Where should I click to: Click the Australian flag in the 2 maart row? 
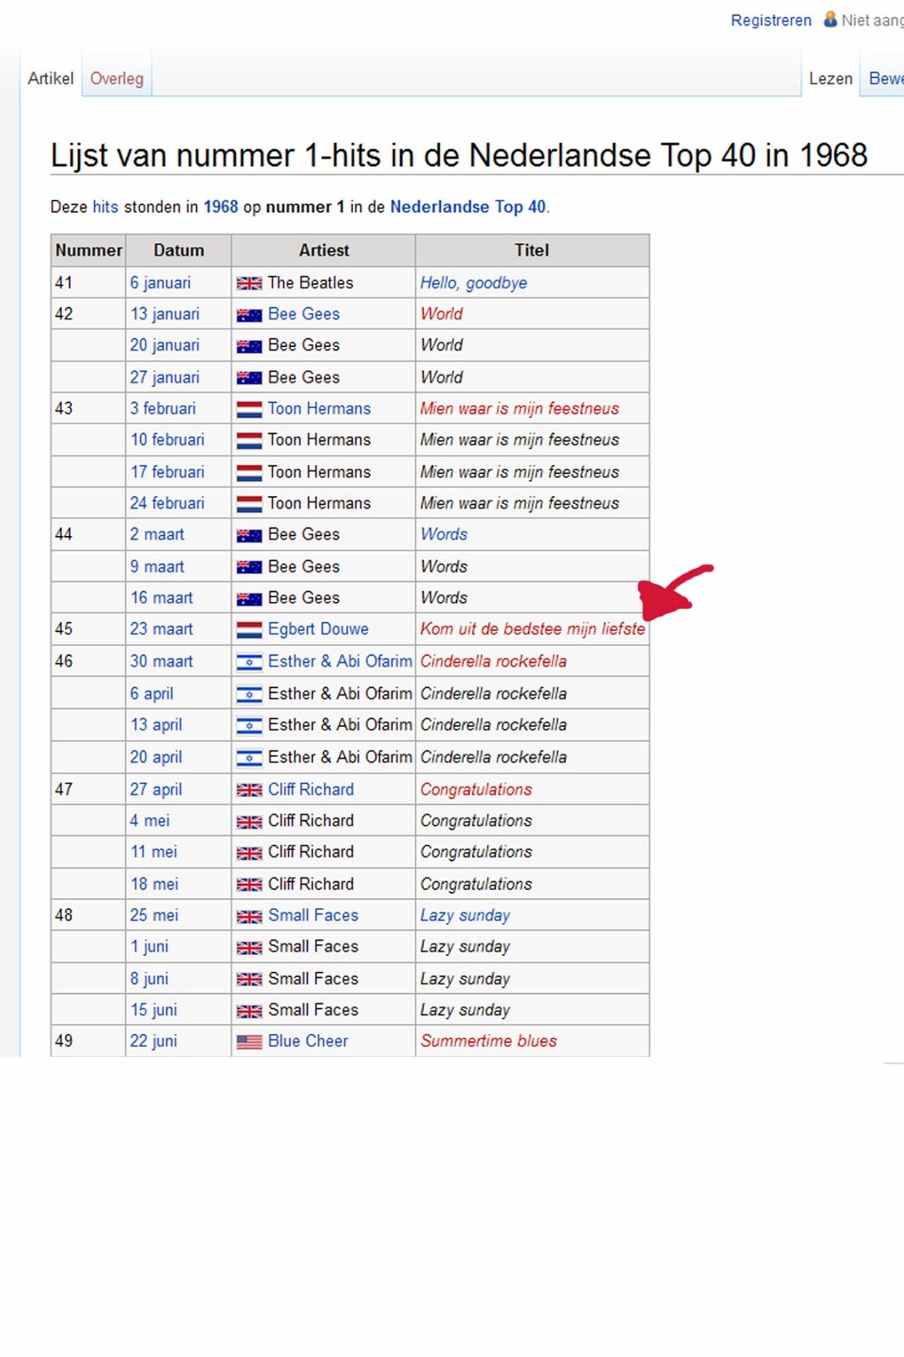[x=249, y=535]
